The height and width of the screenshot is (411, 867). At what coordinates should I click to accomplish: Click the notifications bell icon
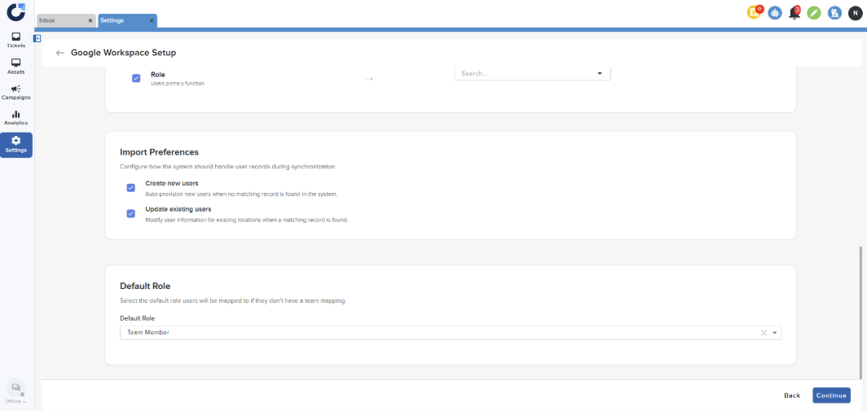[x=794, y=12]
